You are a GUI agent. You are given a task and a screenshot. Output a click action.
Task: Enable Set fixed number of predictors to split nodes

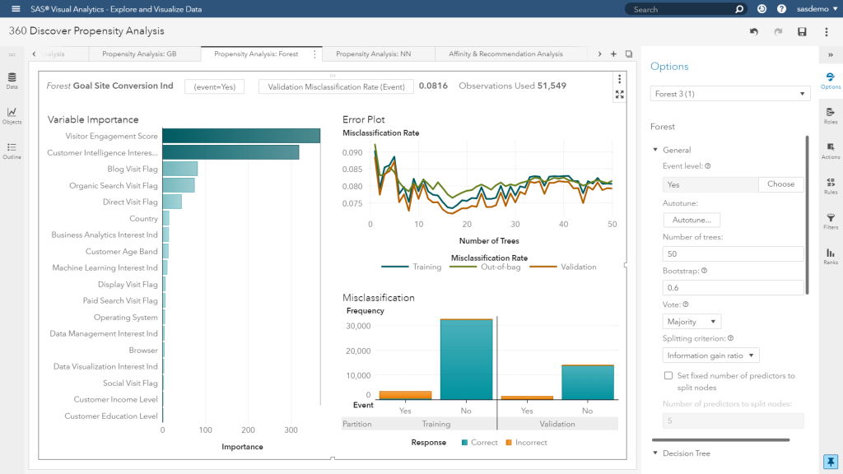[668, 376]
